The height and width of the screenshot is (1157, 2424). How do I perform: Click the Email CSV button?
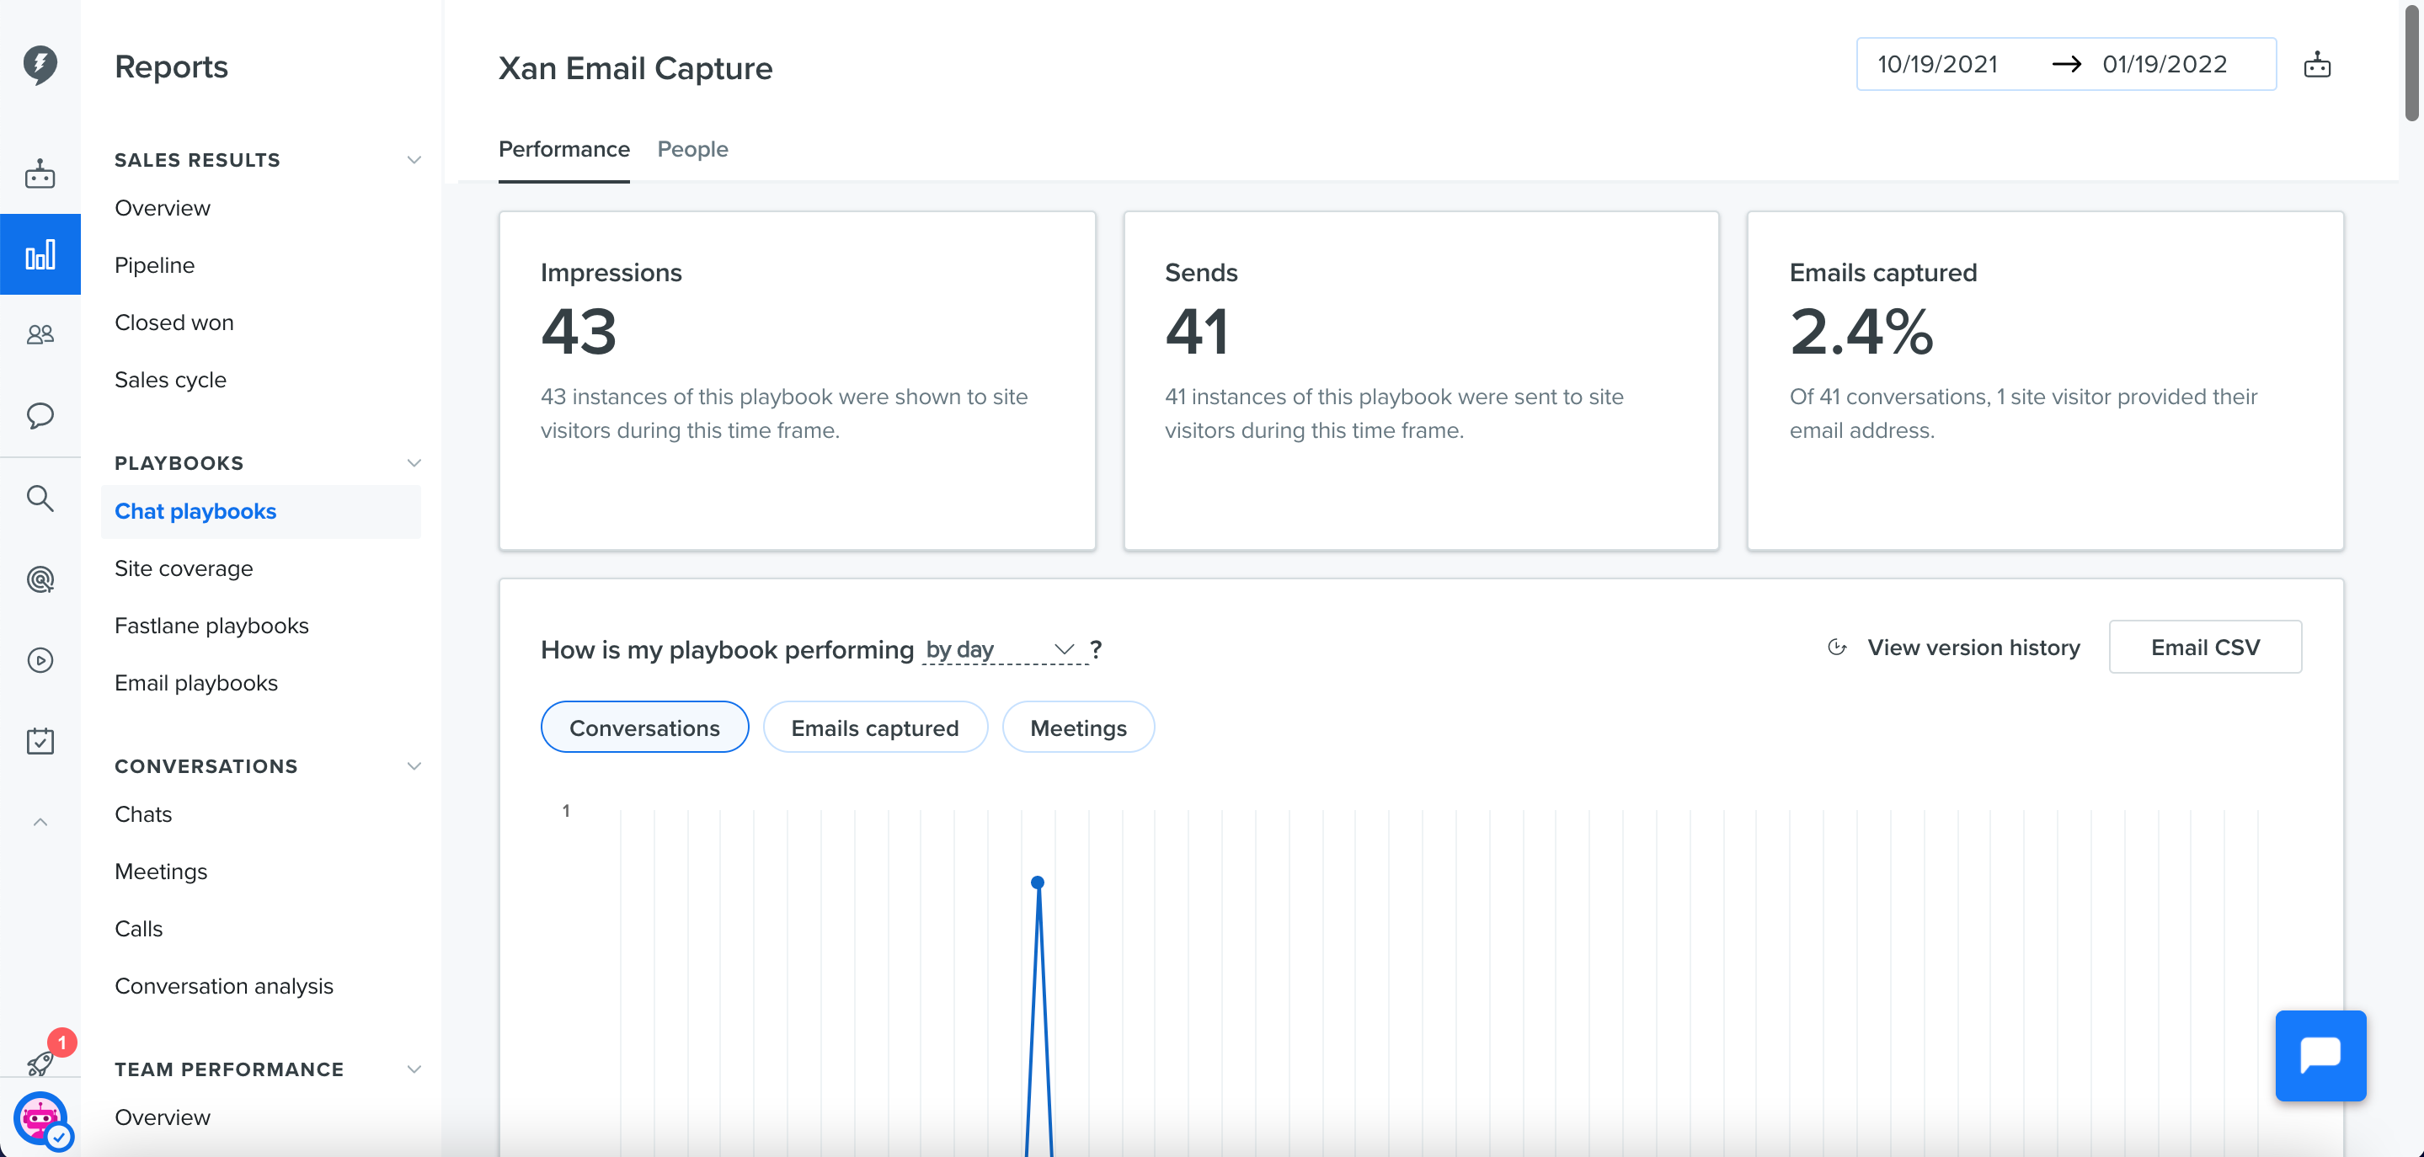point(2205,648)
